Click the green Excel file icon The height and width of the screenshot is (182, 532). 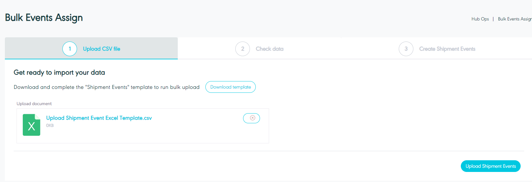(31, 125)
